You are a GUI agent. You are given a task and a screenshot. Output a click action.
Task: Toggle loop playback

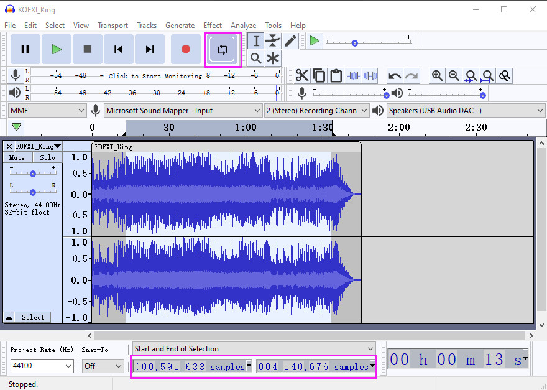pyautogui.click(x=223, y=49)
